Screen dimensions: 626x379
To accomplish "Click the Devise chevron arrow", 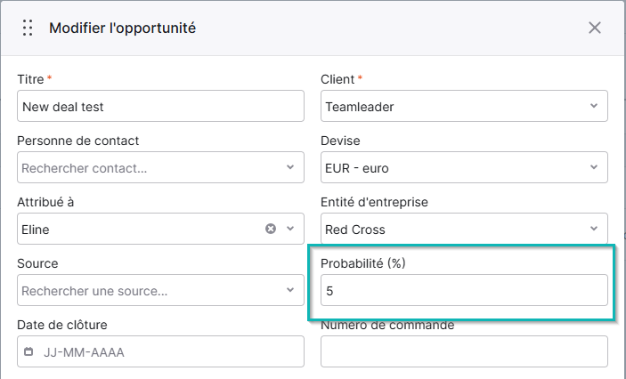I will [x=594, y=167].
